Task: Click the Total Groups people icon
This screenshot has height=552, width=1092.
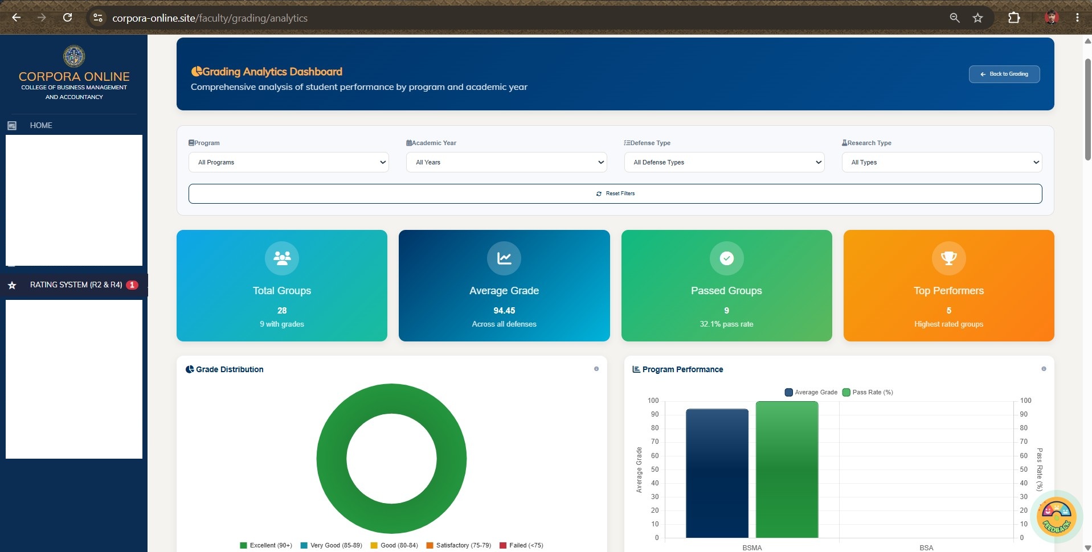Action: pyautogui.click(x=282, y=258)
